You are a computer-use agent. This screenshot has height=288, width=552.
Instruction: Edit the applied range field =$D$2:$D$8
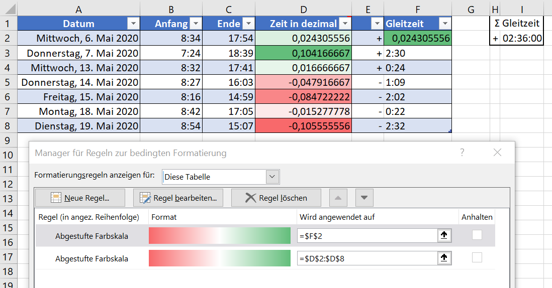pyautogui.click(x=367, y=258)
